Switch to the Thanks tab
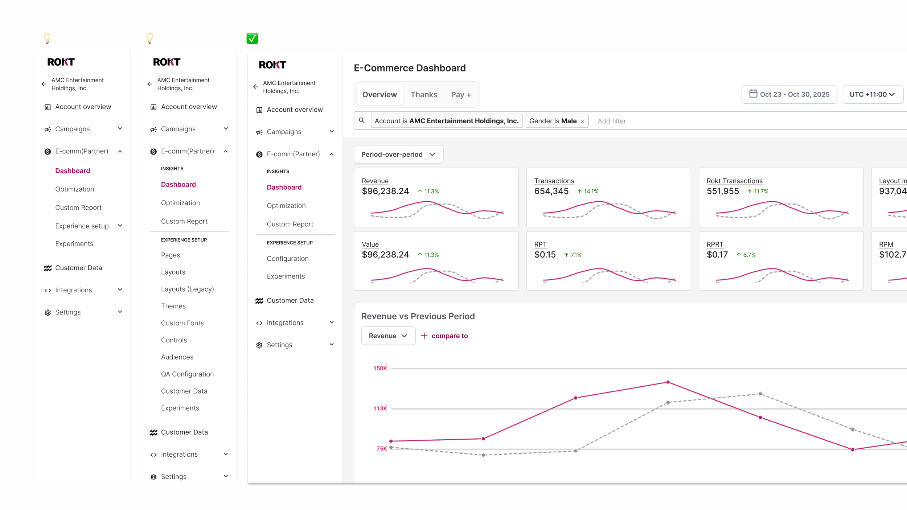The image size is (907, 510). pos(424,95)
